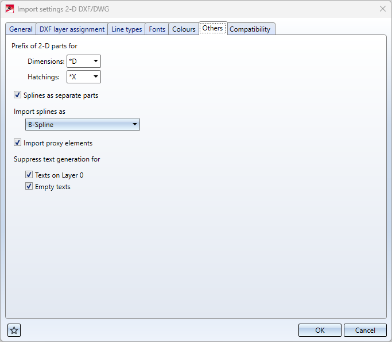Open the Compatibility tab
Viewport: 392px width, 342px height.
click(x=250, y=29)
